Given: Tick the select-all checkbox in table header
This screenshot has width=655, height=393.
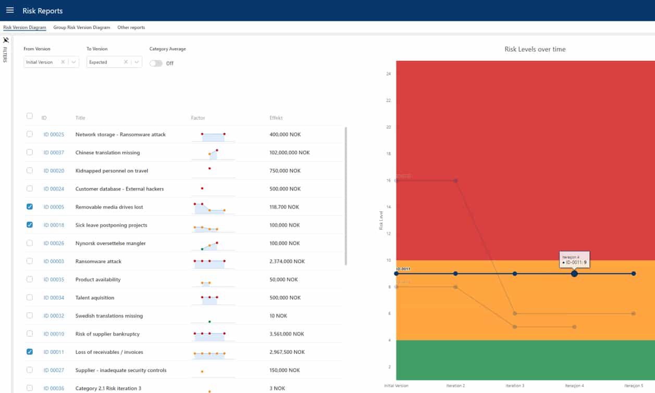Looking at the screenshot, I should 30,116.
